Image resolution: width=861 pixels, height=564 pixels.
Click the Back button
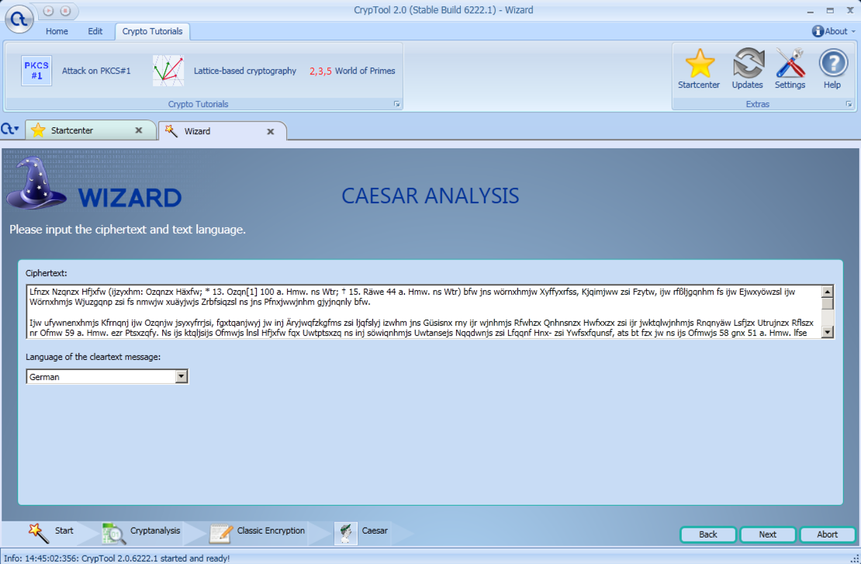(x=707, y=535)
